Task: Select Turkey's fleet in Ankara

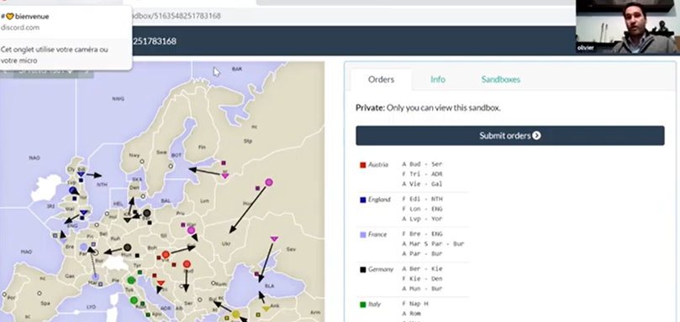Action: [x=266, y=309]
